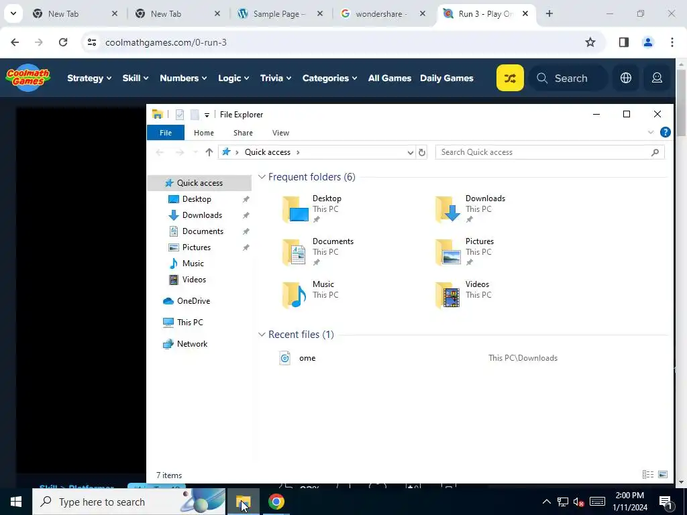This screenshot has height=515, width=687.
Task: Open the Home ribbon tab
Action: pyautogui.click(x=204, y=133)
